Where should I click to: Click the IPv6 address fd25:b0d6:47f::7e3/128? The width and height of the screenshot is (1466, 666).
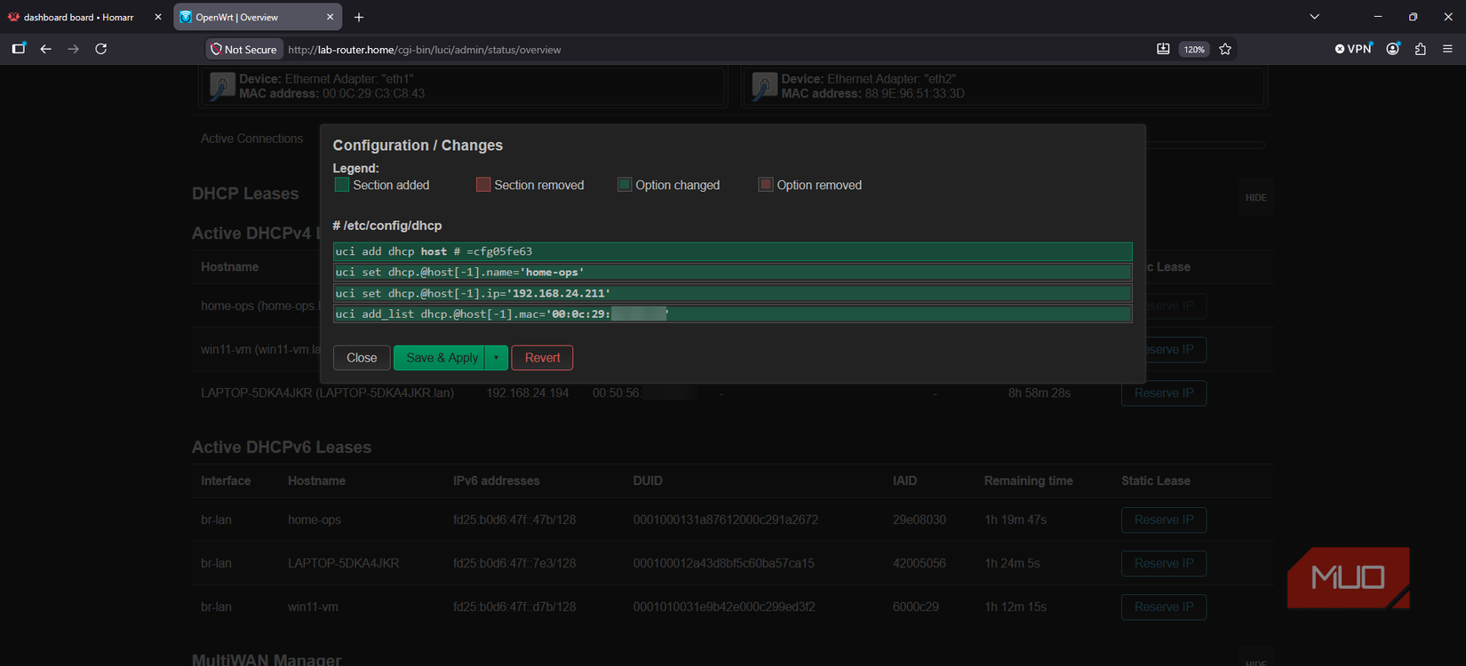pyautogui.click(x=514, y=563)
